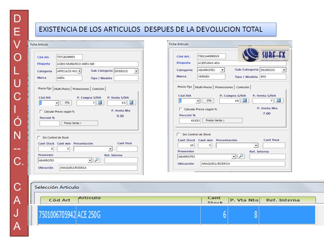324x243 pixels.
Task: Click Cód Art field 7501144990019
Action: coord(211,56)
